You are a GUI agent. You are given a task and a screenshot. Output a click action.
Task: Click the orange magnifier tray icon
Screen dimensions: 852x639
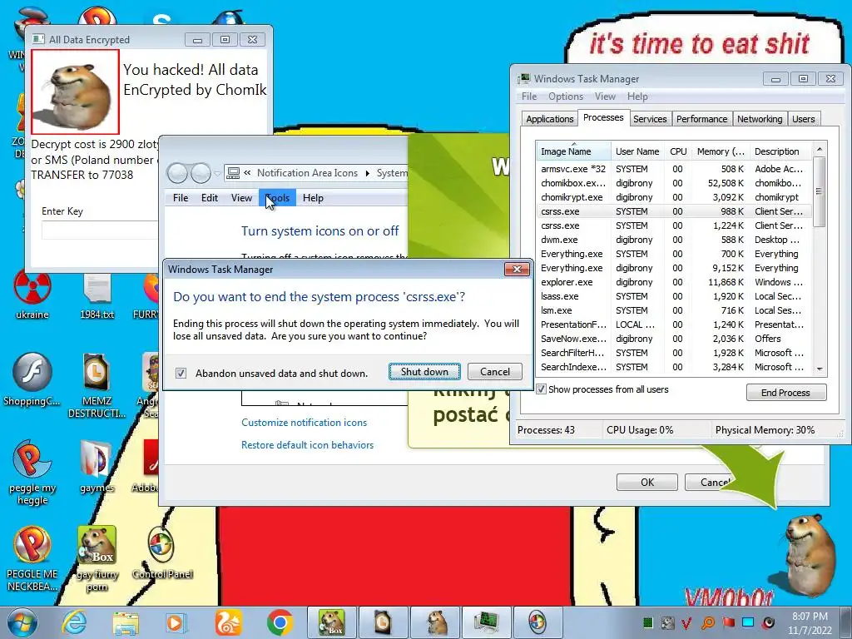[708, 622]
